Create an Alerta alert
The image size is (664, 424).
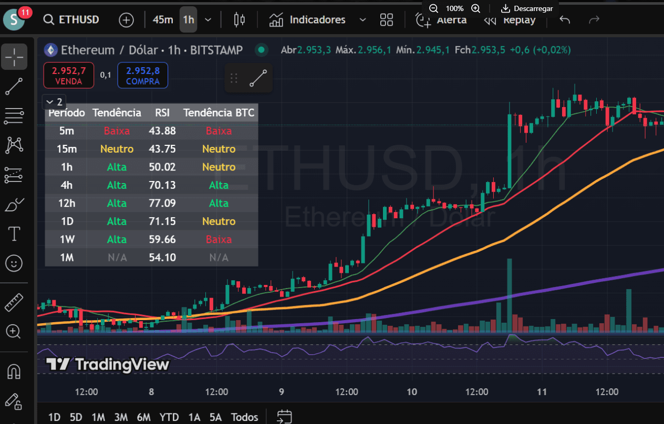click(441, 20)
